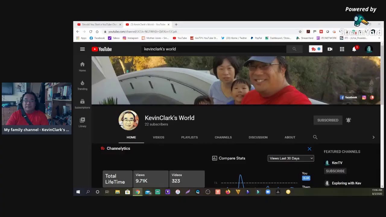Open the create video camera icon

pos(330,49)
